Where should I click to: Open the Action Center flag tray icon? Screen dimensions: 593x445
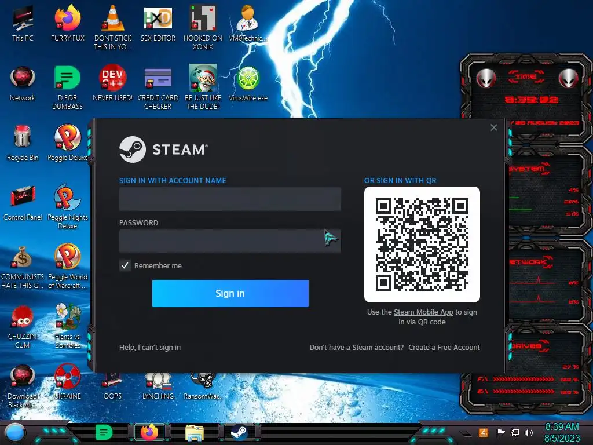[500, 432]
